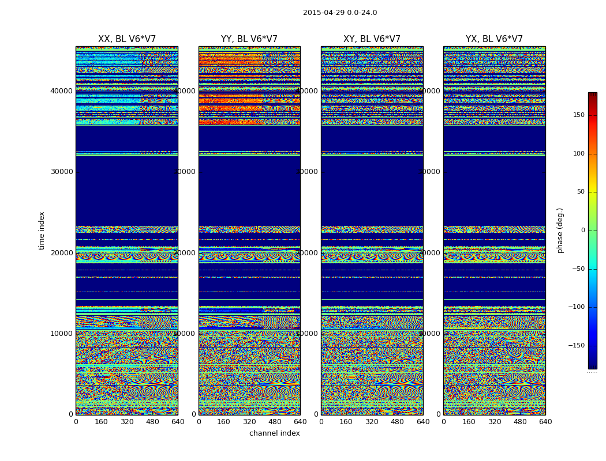The height and width of the screenshot is (461, 606).
Task: Click the −150 colorbar tick label
Action: pyautogui.click(x=577, y=345)
